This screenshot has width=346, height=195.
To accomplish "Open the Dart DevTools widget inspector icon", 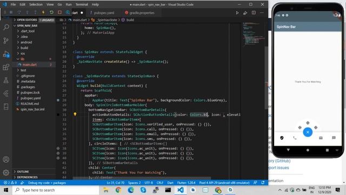I will pos(68,12).
